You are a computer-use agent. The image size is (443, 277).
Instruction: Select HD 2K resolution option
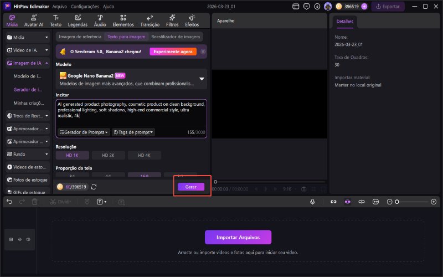[x=108, y=155]
